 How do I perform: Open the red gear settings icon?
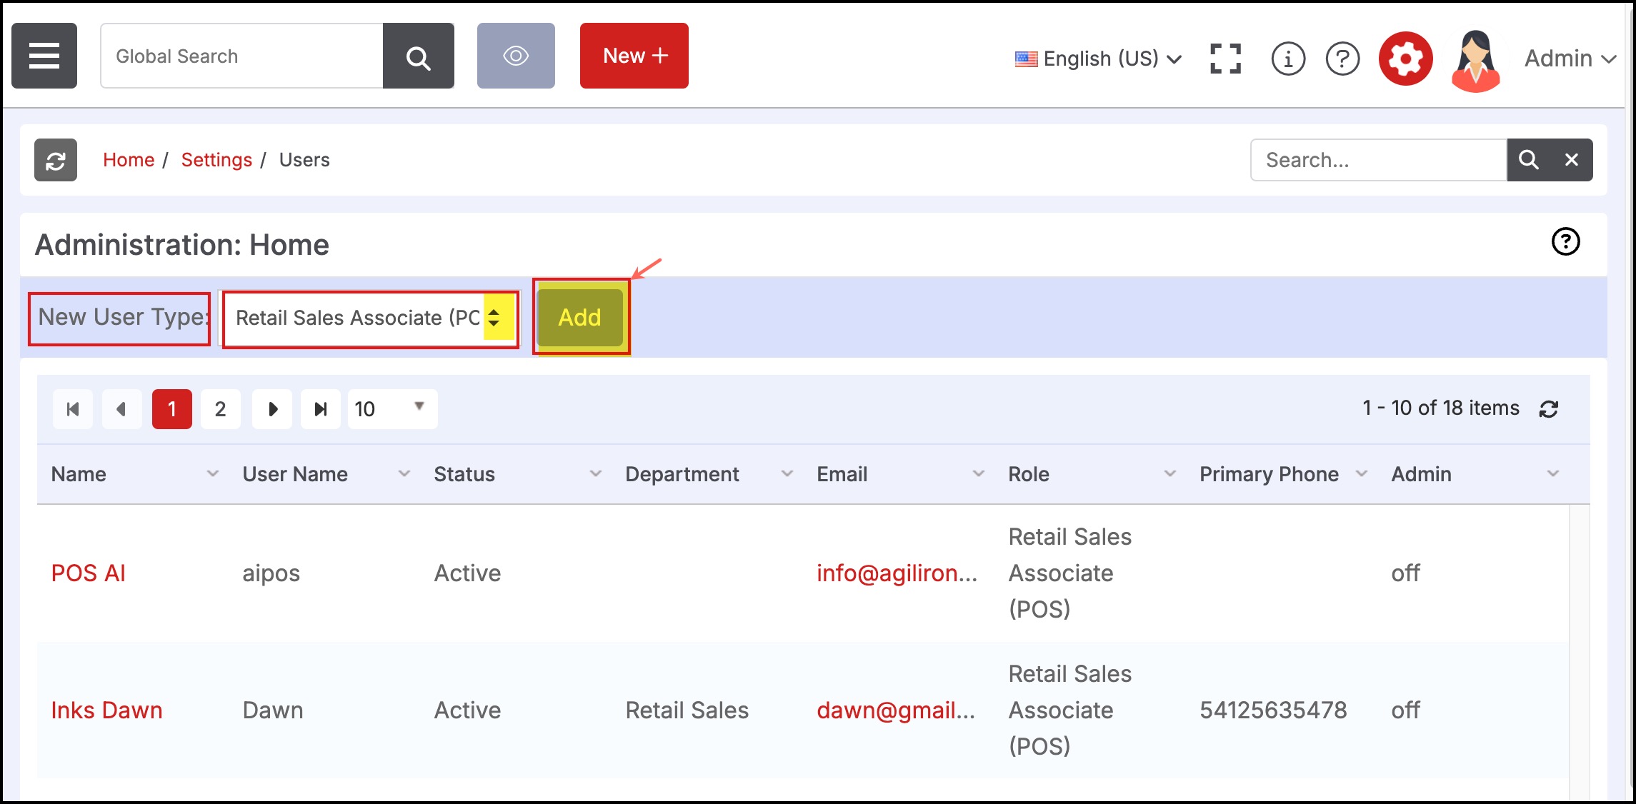click(1405, 59)
